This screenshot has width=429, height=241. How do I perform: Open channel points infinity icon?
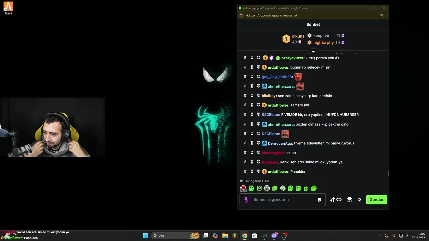(336, 200)
